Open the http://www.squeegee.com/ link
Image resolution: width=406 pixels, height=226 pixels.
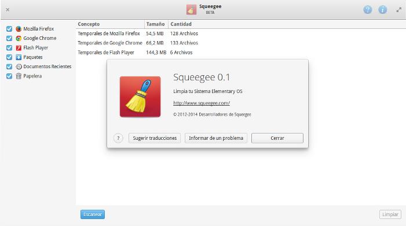tap(202, 103)
